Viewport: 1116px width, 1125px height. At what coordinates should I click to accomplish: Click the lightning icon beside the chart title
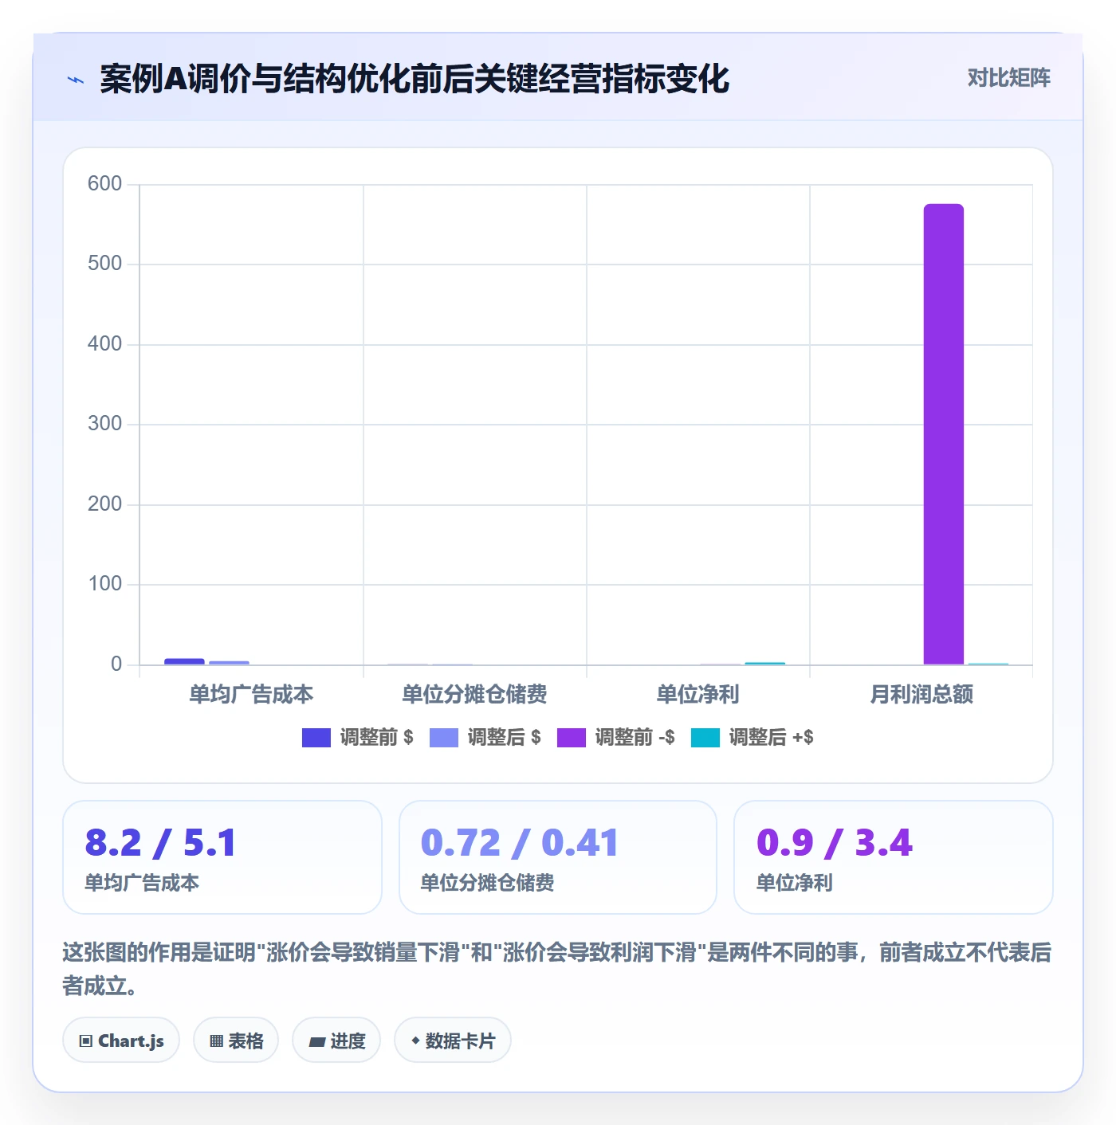[x=76, y=80]
